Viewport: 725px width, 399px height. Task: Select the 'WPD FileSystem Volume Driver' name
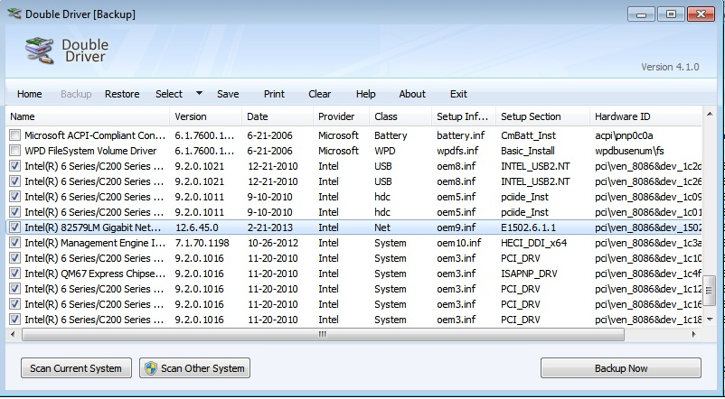click(x=90, y=151)
